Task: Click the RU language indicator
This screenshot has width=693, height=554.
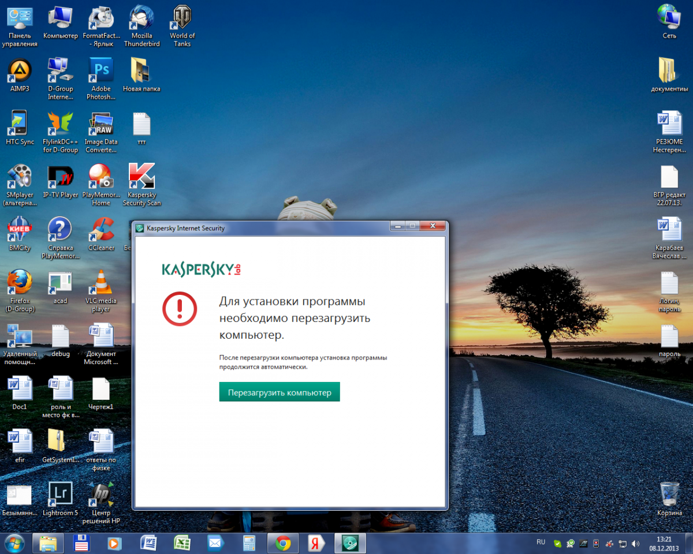Action: click(541, 542)
